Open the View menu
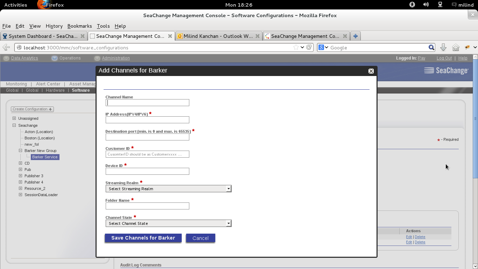 tap(35, 26)
